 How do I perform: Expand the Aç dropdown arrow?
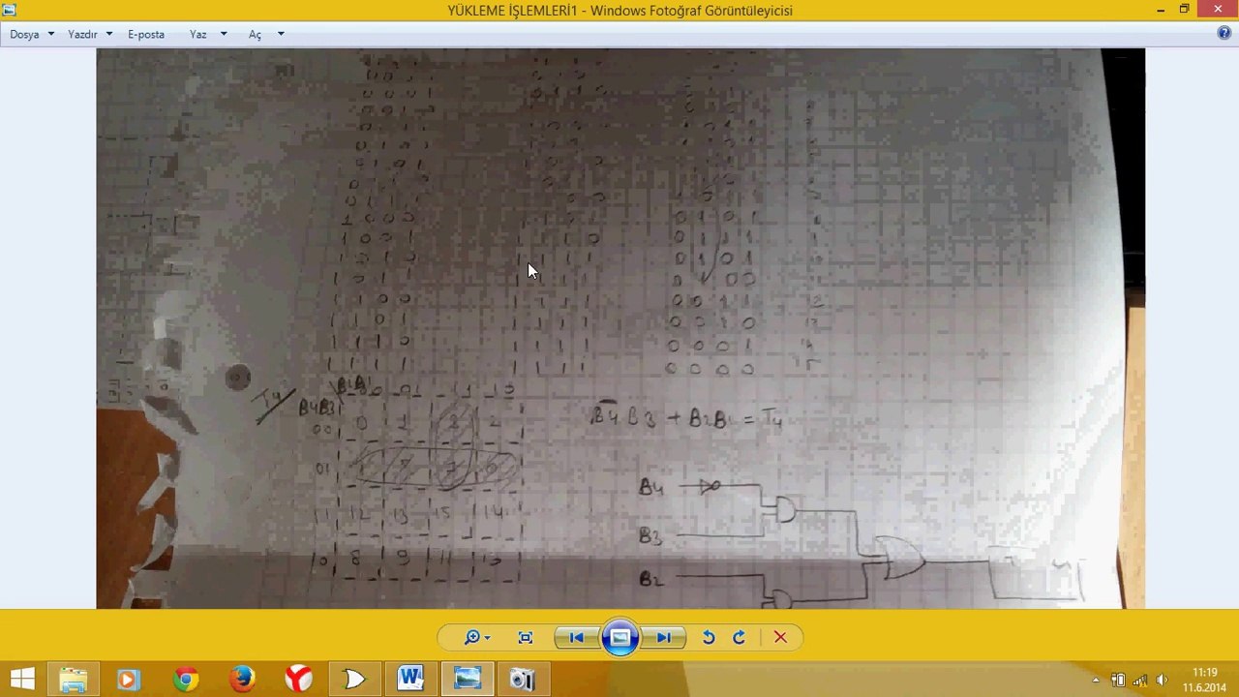(x=281, y=34)
